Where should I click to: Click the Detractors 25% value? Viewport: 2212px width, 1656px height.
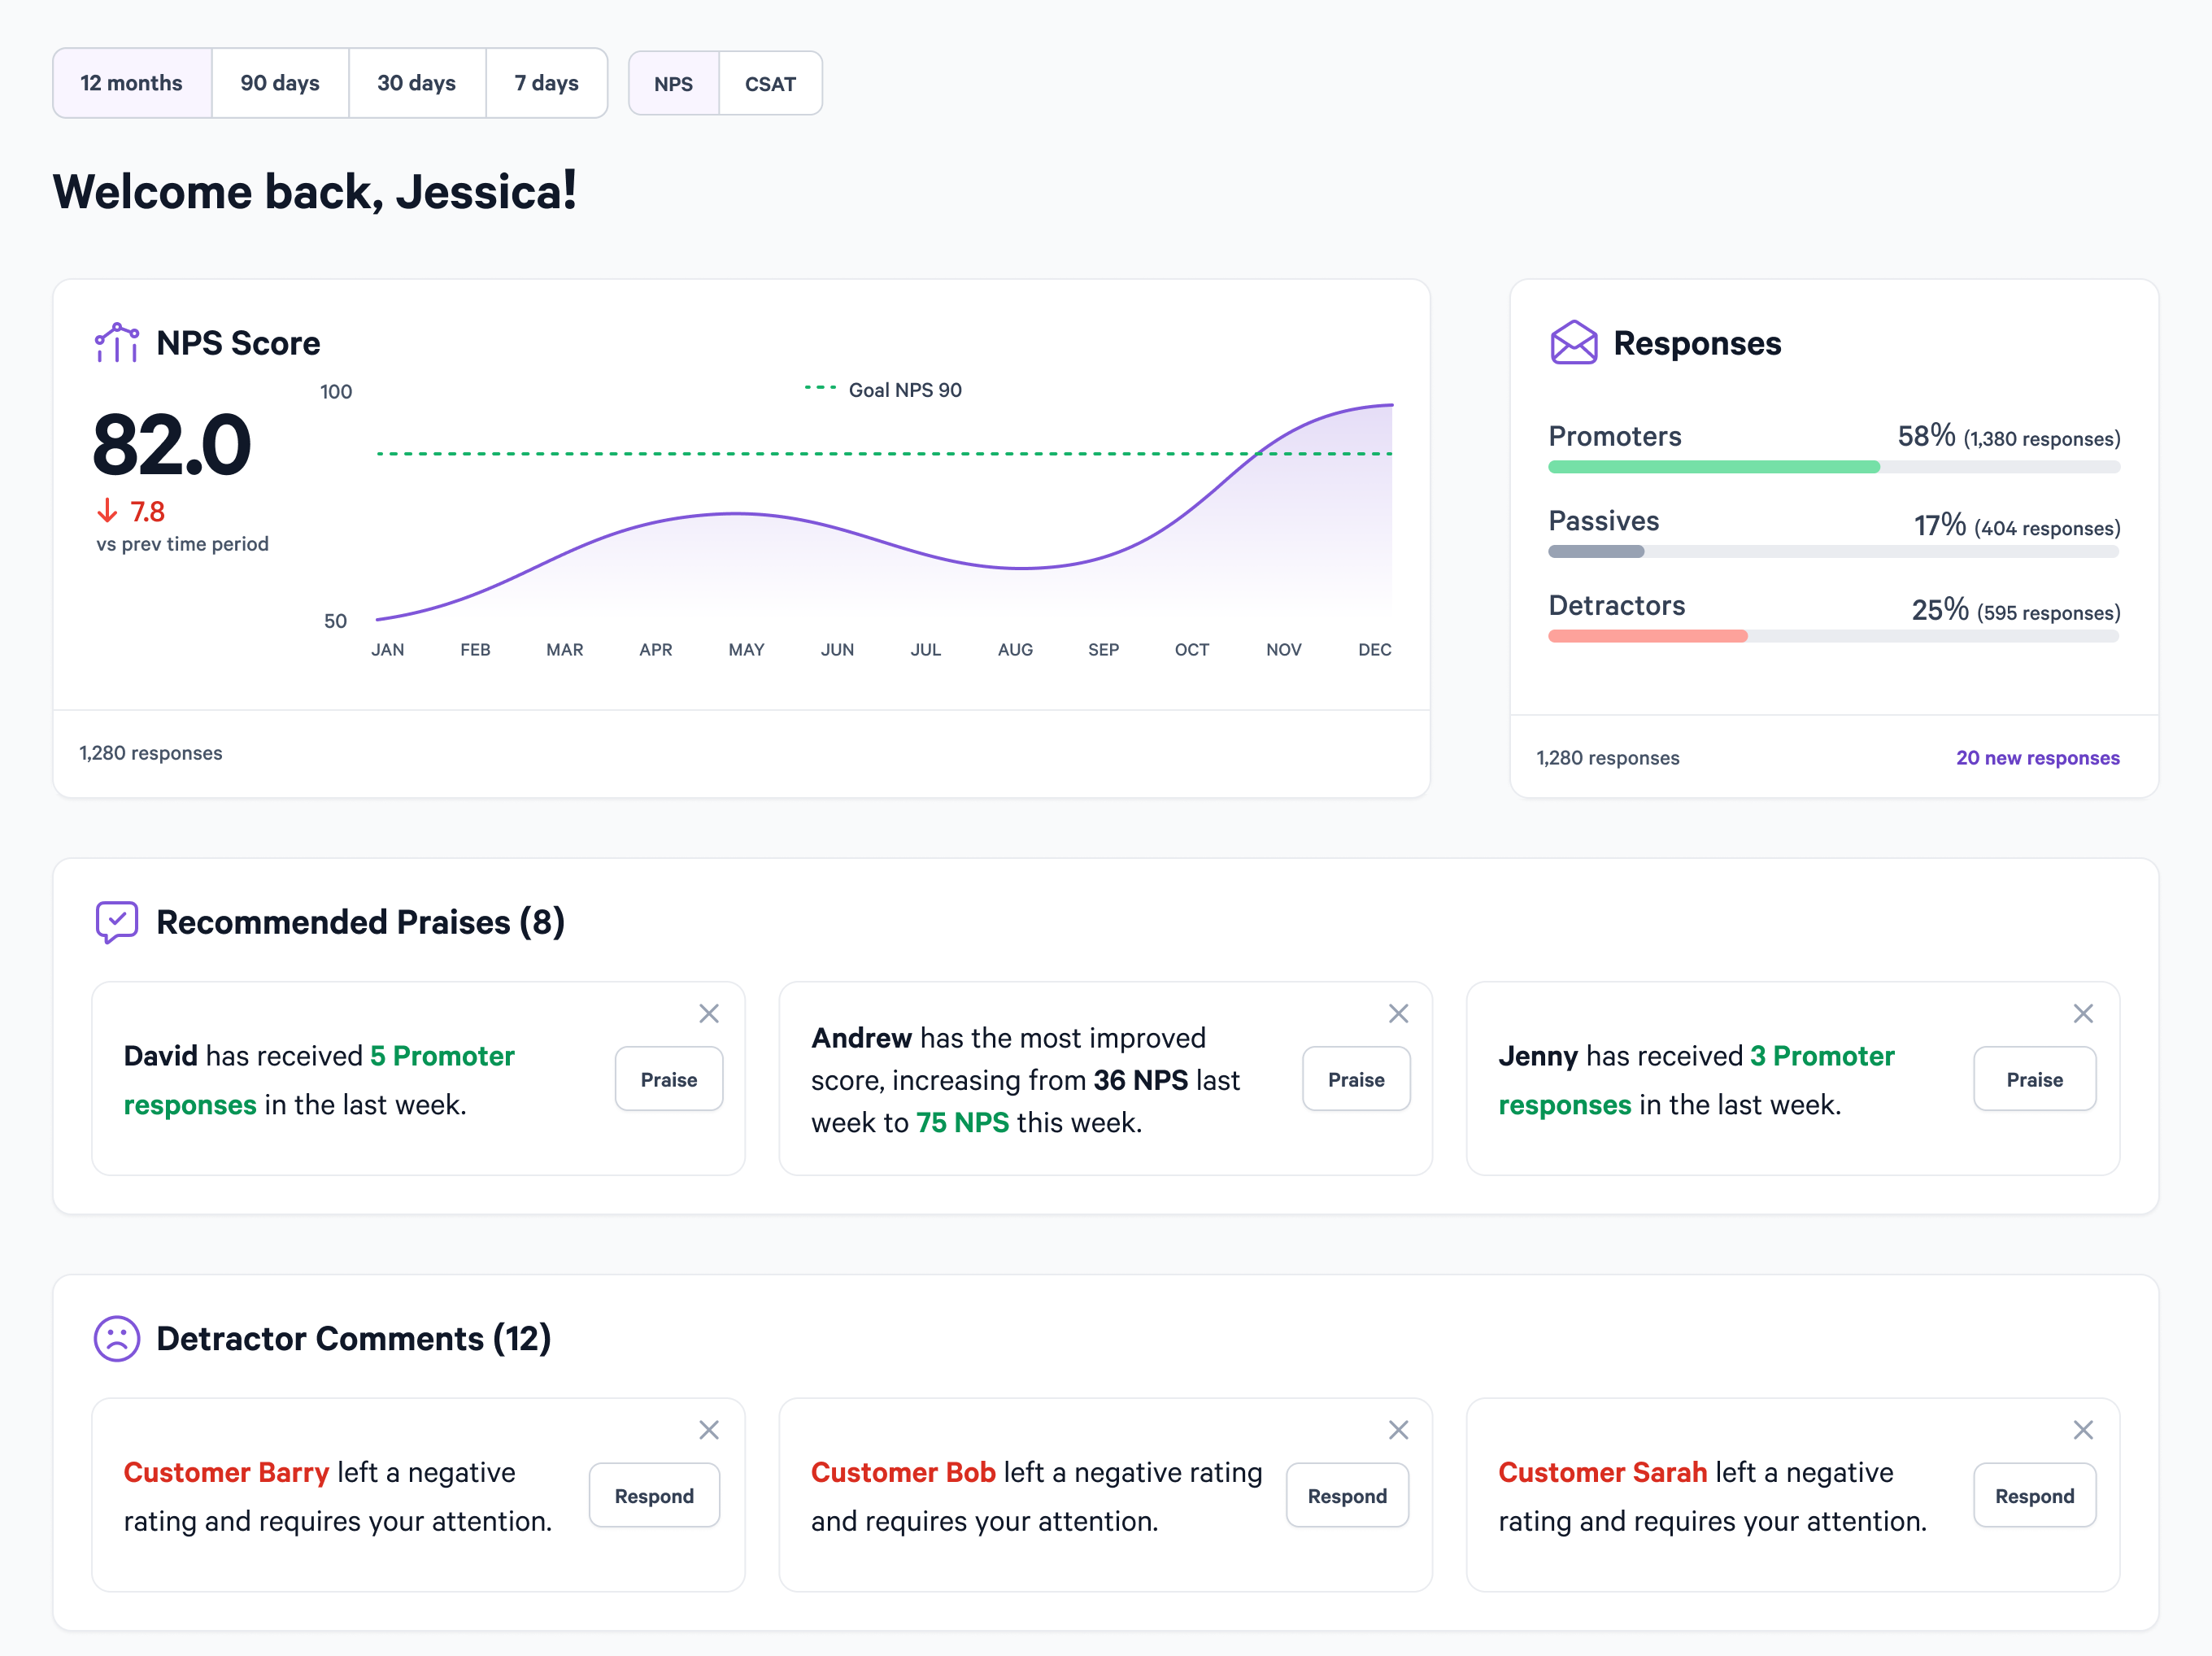click(1940, 610)
